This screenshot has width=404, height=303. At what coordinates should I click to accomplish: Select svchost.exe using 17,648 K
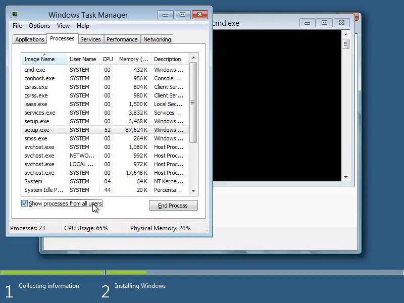105,173
